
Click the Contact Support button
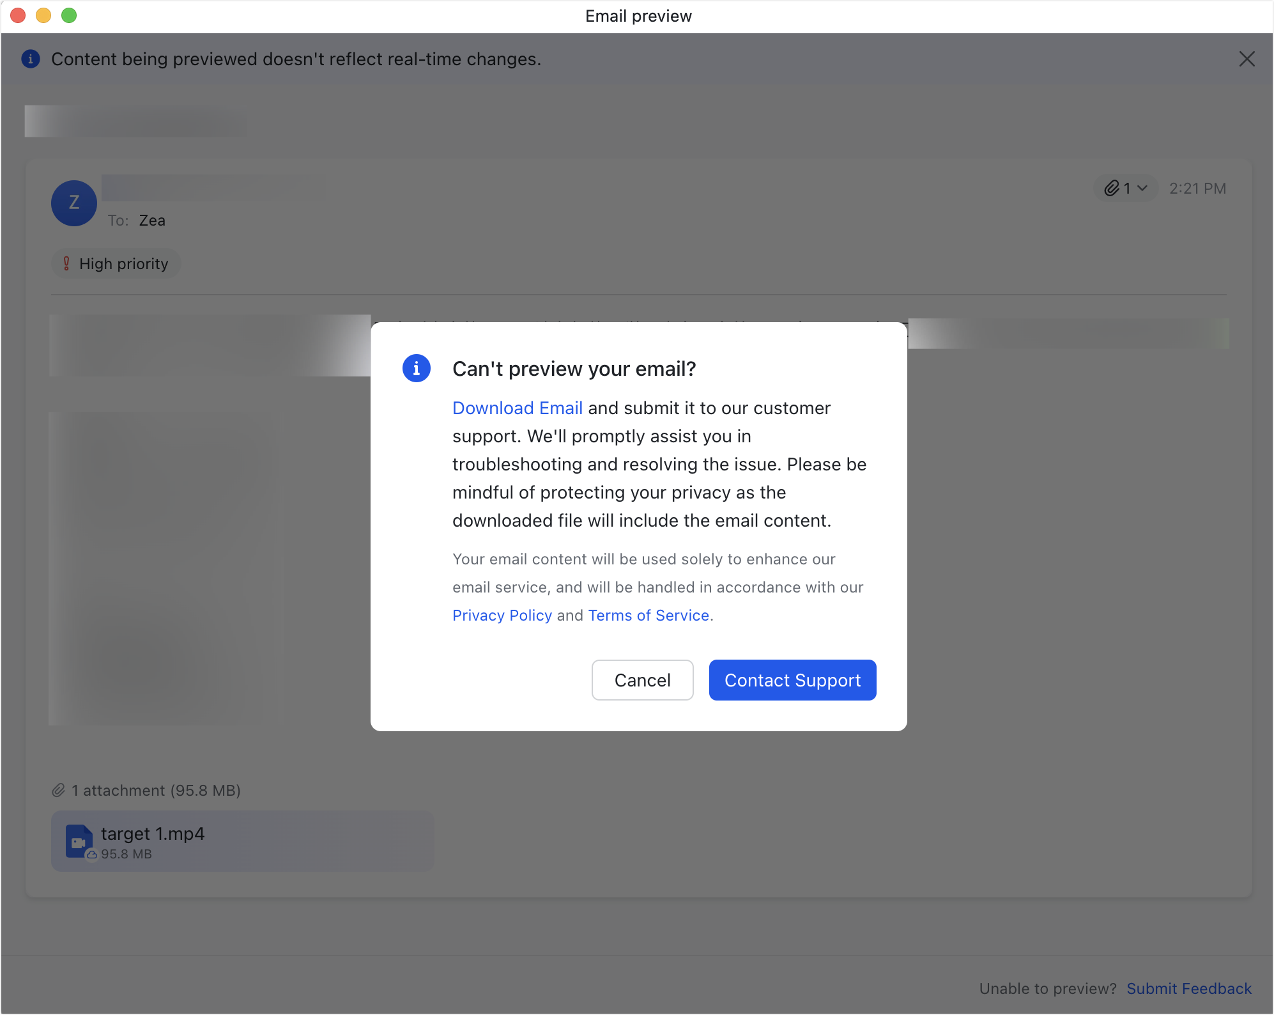click(x=792, y=680)
